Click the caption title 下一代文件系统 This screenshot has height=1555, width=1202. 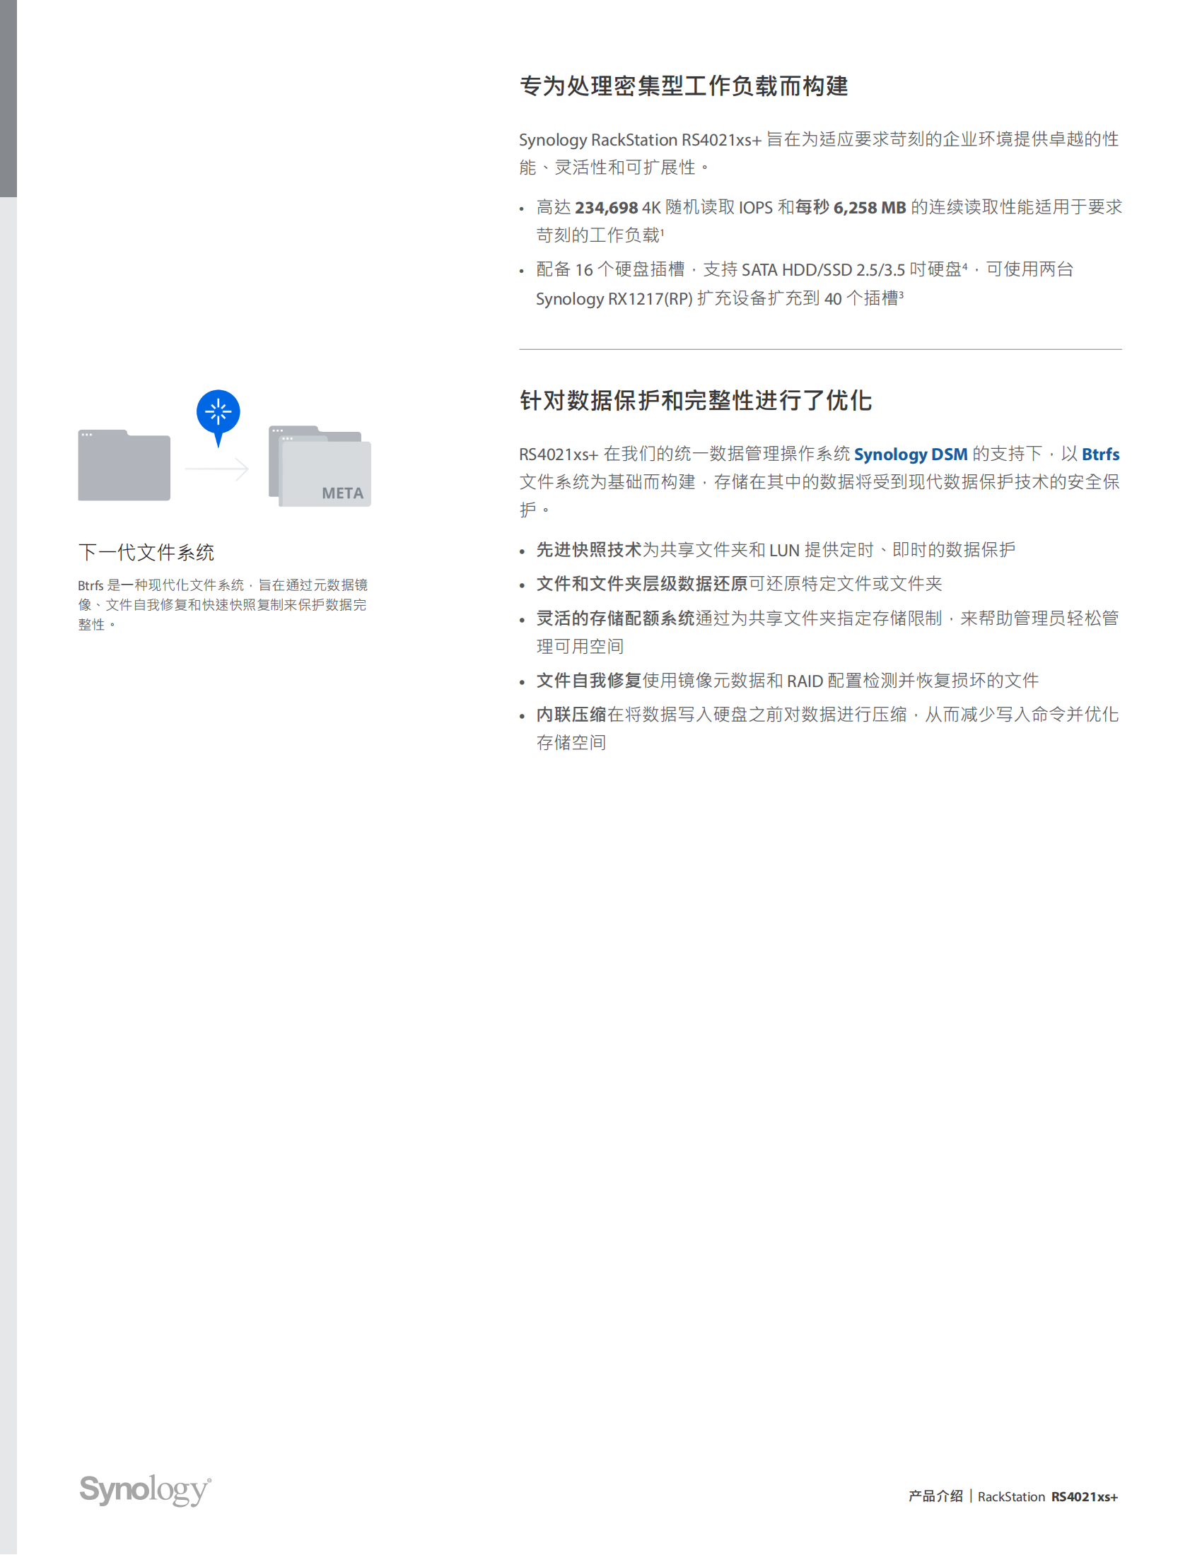(x=146, y=552)
